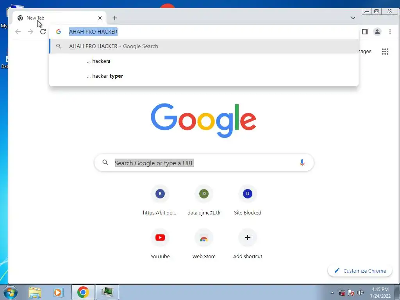Choose the "... hackers" suggestion
Viewport: 400px width, 300px height.
click(x=204, y=61)
